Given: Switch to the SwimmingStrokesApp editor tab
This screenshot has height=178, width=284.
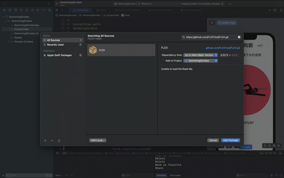Looking at the screenshot, I should (127, 10).
